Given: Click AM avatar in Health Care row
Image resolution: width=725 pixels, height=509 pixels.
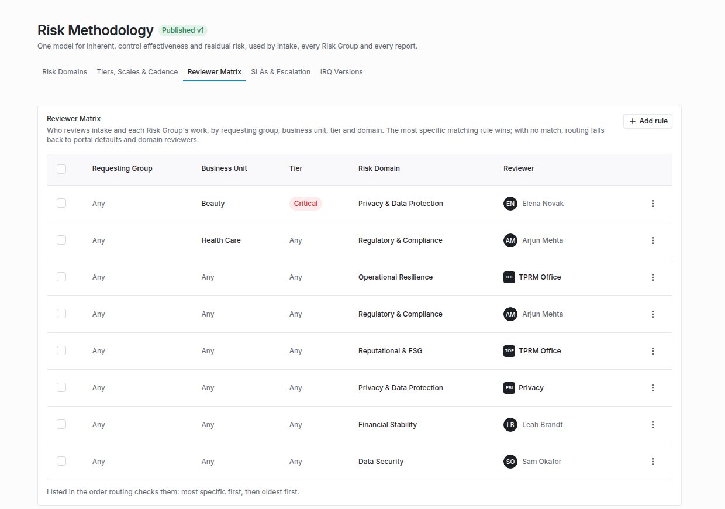Looking at the screenshot, I should (x=510, y=240).
